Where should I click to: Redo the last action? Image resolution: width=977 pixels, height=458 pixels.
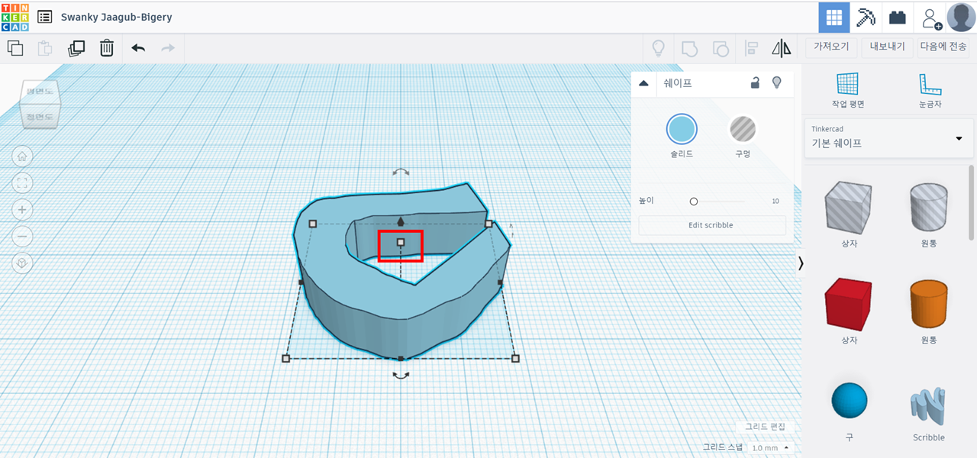click(x=168, y=48)
